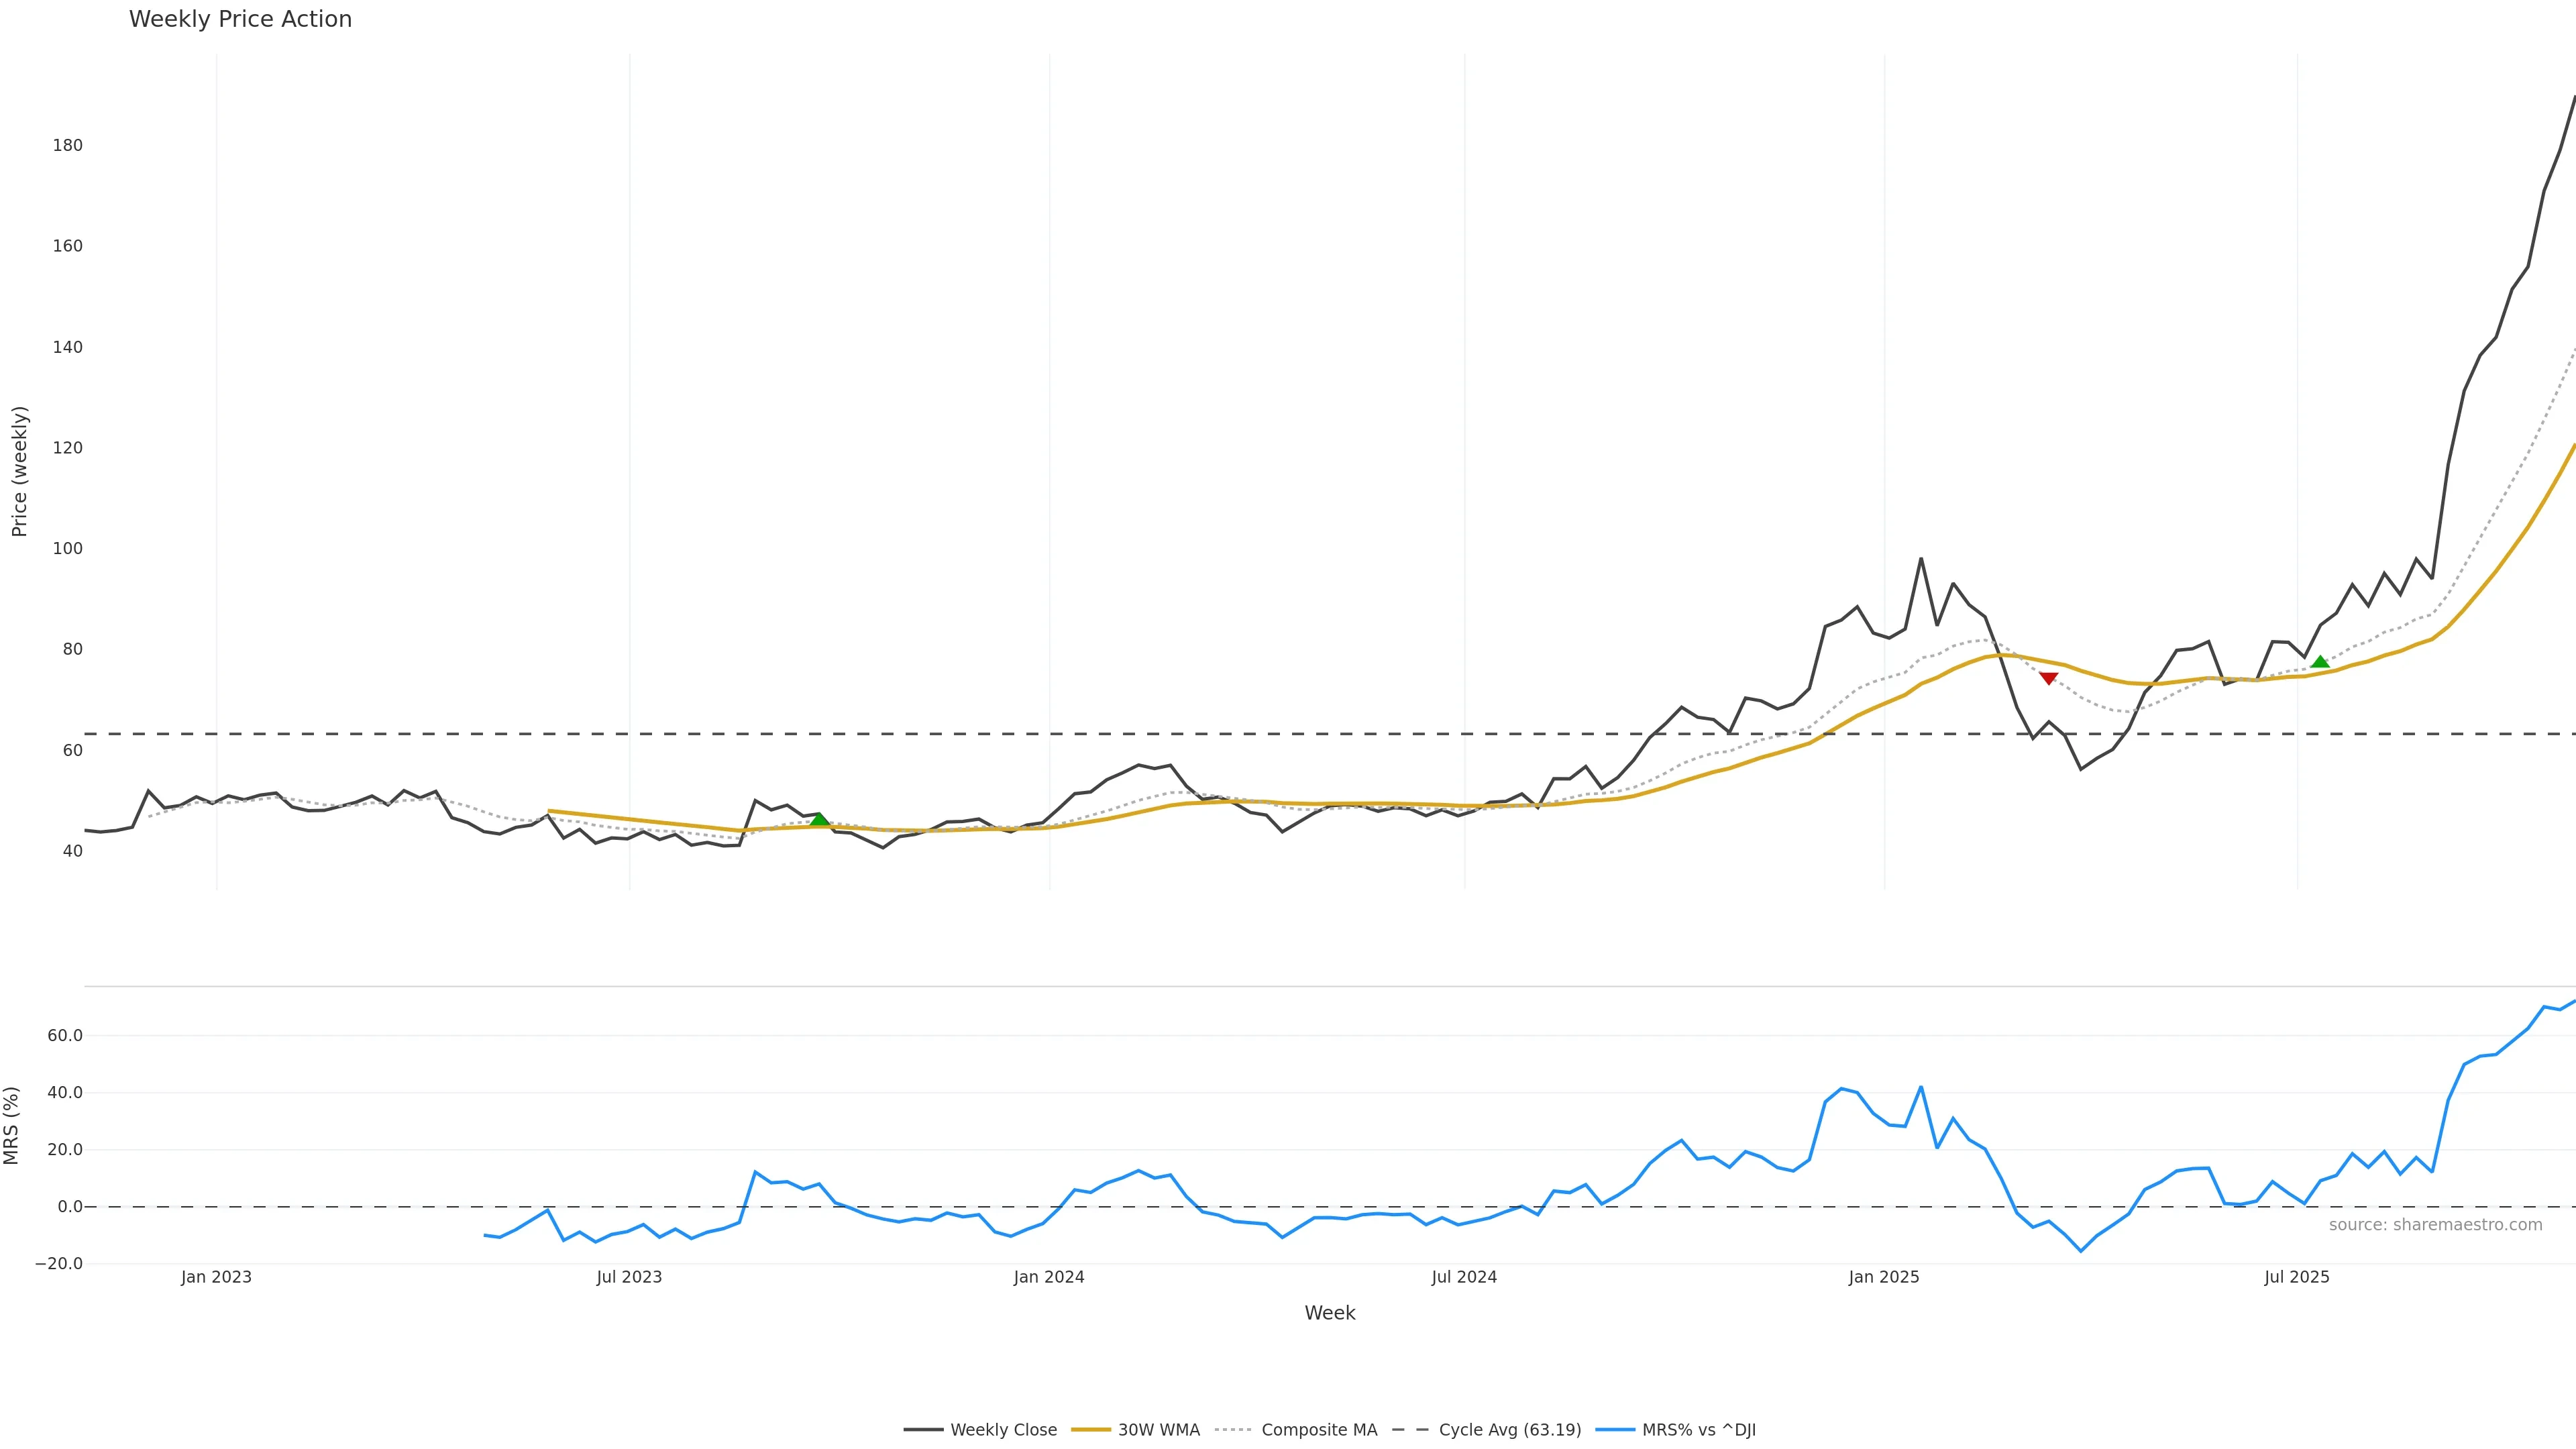Image resolution: width=2576 pixels, height=1449 pixels.
Task: Click the 180 price axis tick label
Action: pyautogui.click(x=68, y=146)
